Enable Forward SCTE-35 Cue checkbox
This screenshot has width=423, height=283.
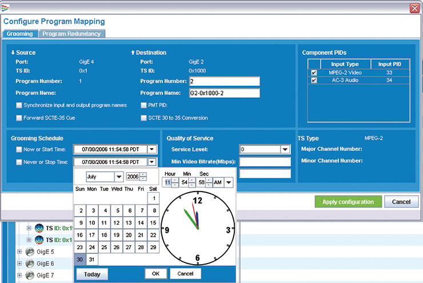pos(19,118)
